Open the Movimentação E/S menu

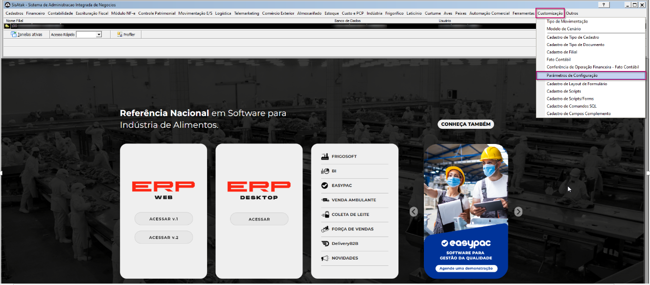click(195, 13)
